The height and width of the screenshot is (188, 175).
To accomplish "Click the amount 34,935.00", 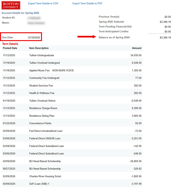I will 136,55.
